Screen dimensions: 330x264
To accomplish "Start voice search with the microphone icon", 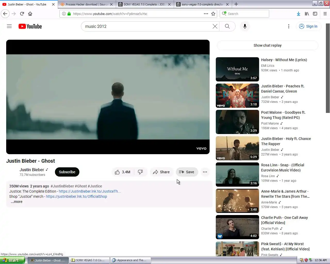I will click(x=245, y=26).
